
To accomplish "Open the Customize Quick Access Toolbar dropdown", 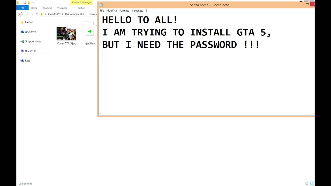I will click(33, 3).
